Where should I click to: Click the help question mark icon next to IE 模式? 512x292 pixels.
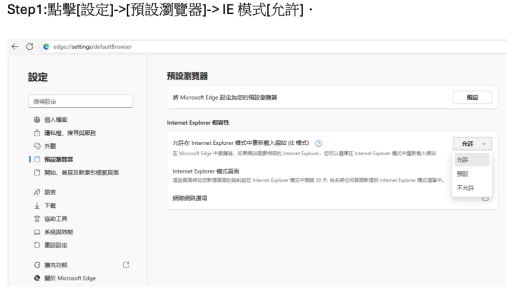tap(318, 143)
